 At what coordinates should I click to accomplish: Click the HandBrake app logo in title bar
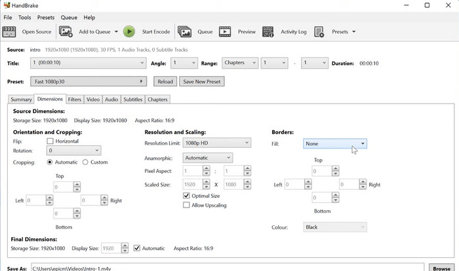click(7, 5)
